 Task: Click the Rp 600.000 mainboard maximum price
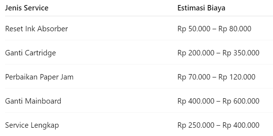click(241, 101)
